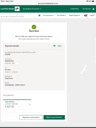96x128 pixels.
Task: Go to the home icon
Action: point(39,15)
